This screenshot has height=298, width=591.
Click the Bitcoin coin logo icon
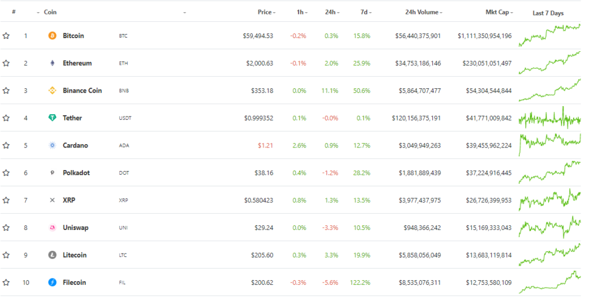pyautogui.click(x=53, y=36)
